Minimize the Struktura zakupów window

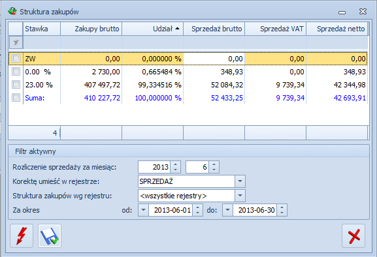click(x=342, y=12)
